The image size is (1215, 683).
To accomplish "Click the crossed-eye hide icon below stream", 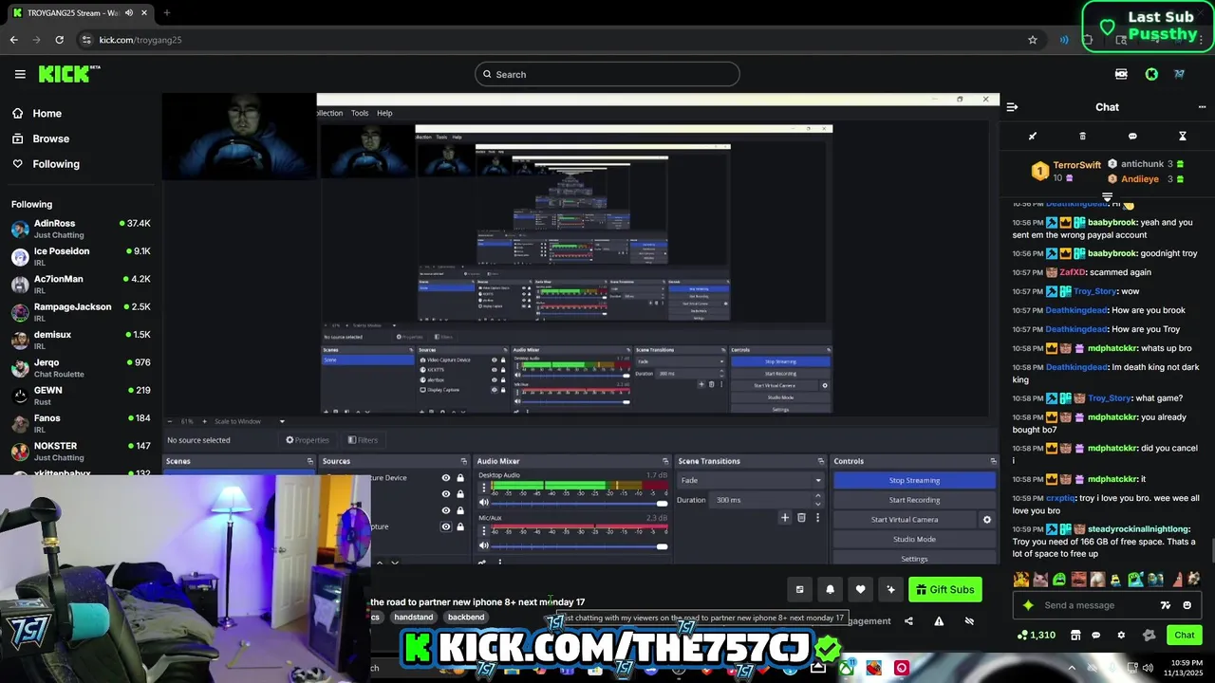I will (x=969, y=621).
